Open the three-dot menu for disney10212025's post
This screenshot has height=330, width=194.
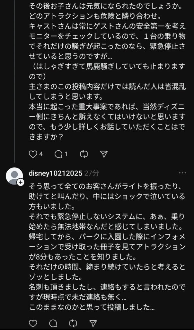pos(182,173)
